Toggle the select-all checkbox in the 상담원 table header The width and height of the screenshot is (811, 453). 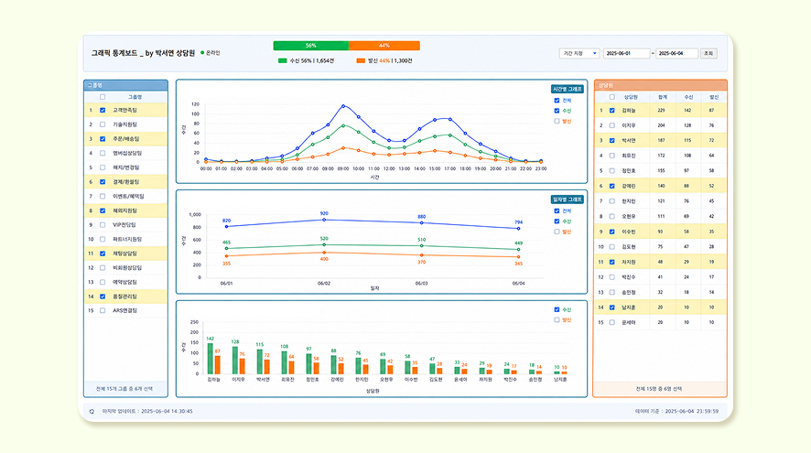[612, 97]
